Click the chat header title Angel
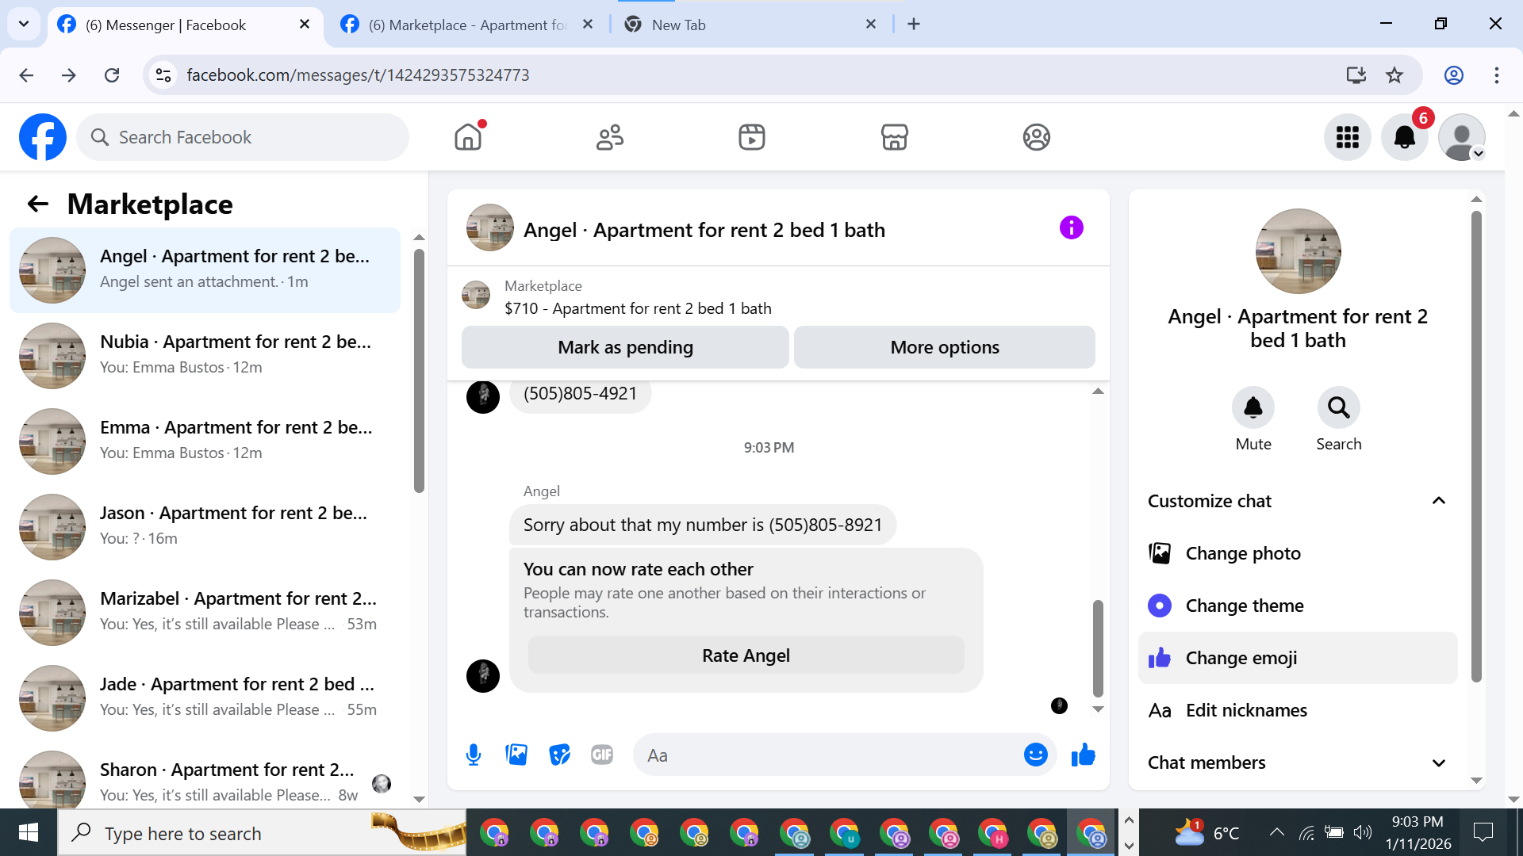Viewport: 1523px width, 856px height. (x=704, y=230)
